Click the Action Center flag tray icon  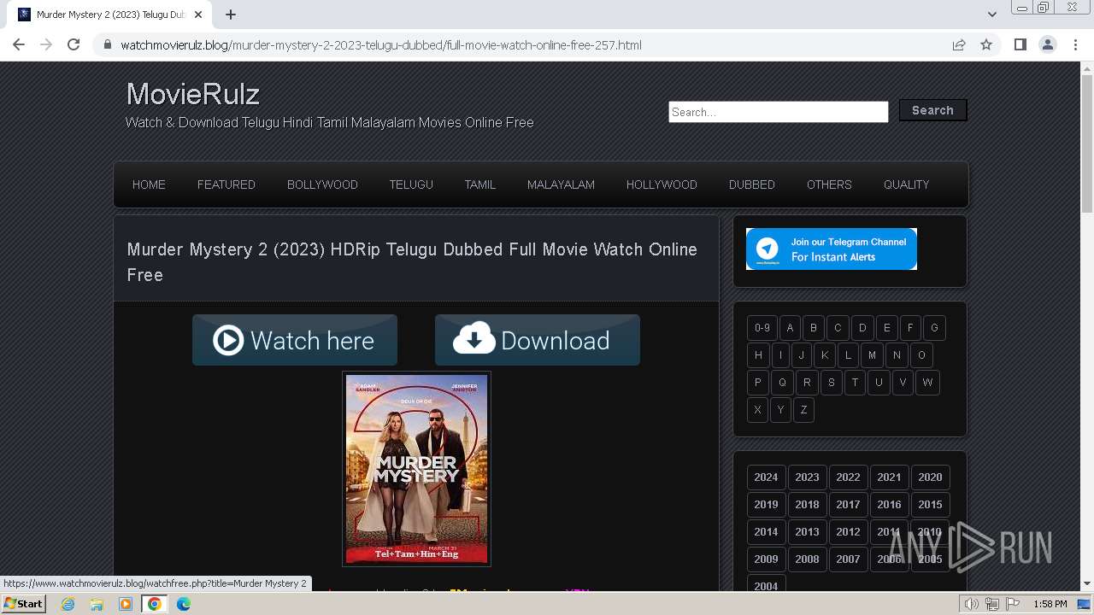tap(1013, 604)
